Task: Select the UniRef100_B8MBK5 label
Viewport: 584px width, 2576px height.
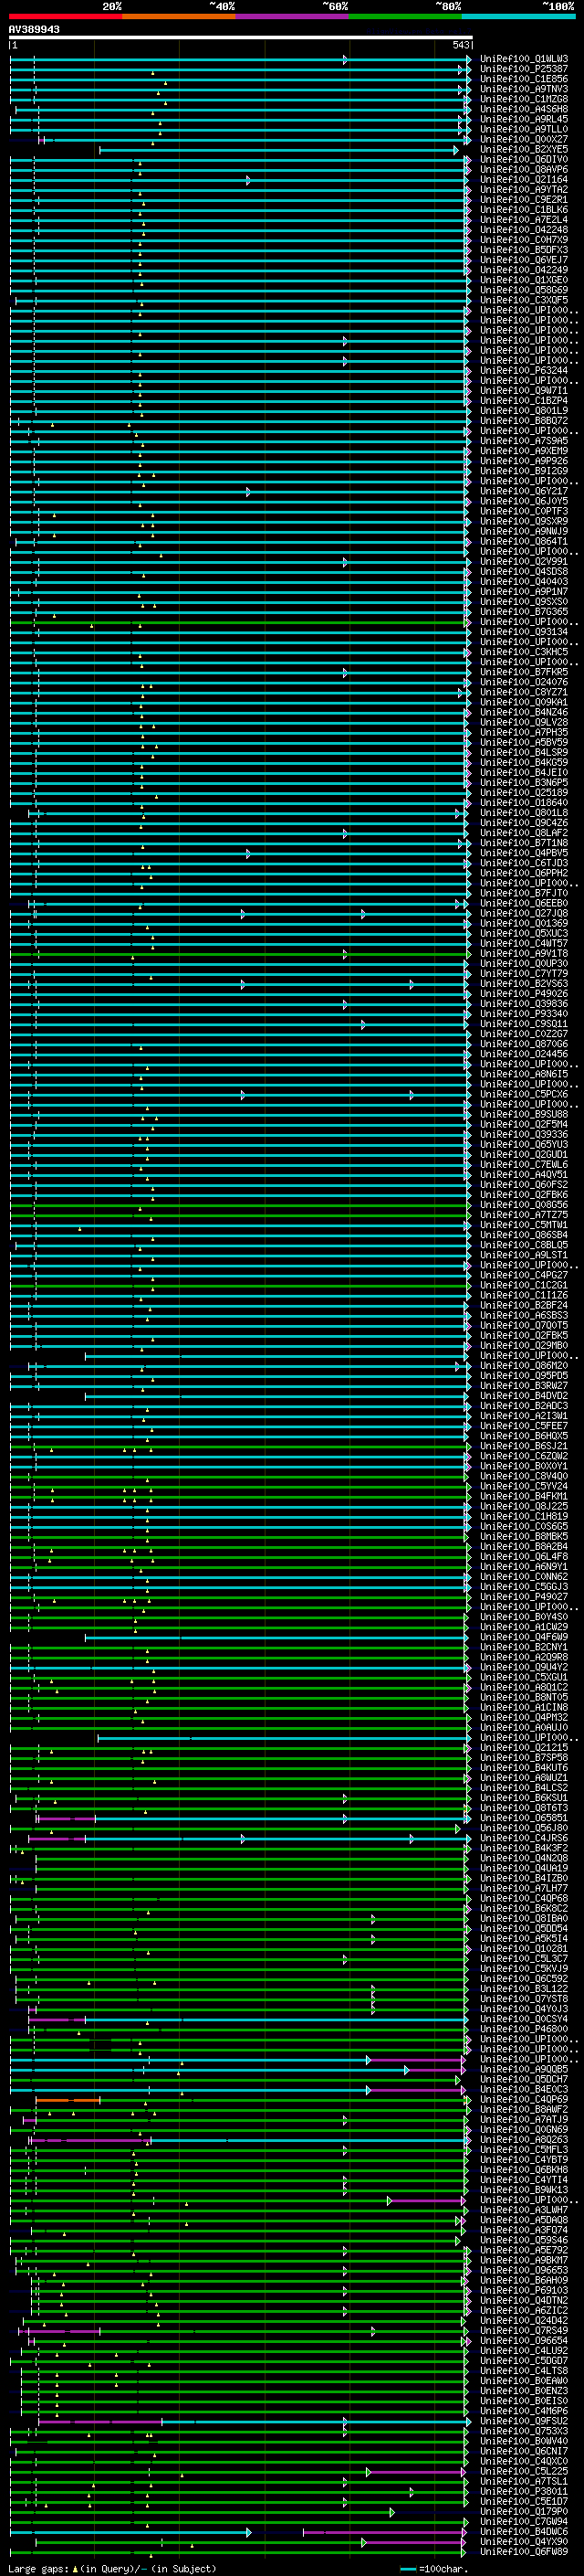Action: coord(524,1536)
